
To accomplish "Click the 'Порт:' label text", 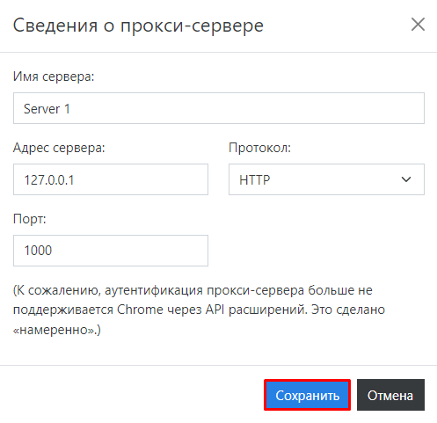I will [x=30, y=219].
